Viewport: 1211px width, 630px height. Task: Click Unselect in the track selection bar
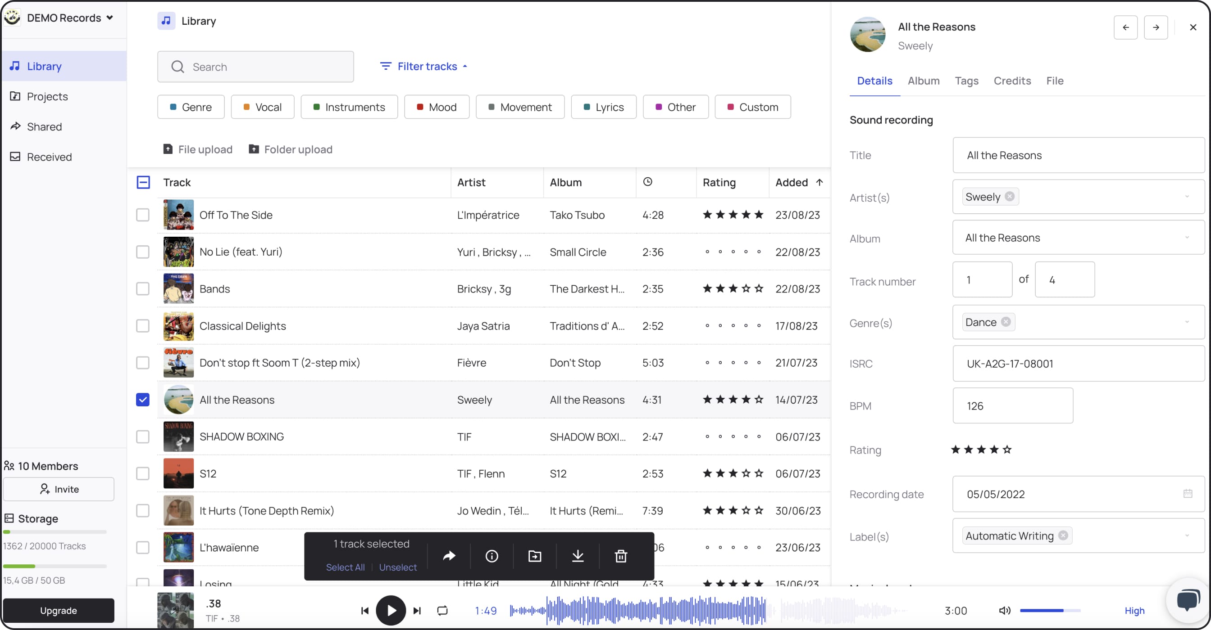coord(398,567)
